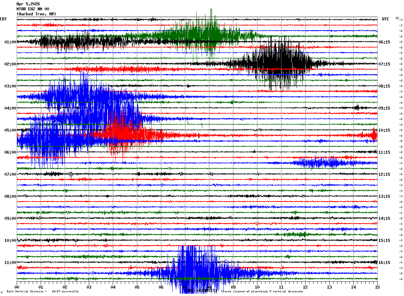Click the 05:00 CDT time label
The height and width of the screenshot is (296, 404).
tap(10, 130)
